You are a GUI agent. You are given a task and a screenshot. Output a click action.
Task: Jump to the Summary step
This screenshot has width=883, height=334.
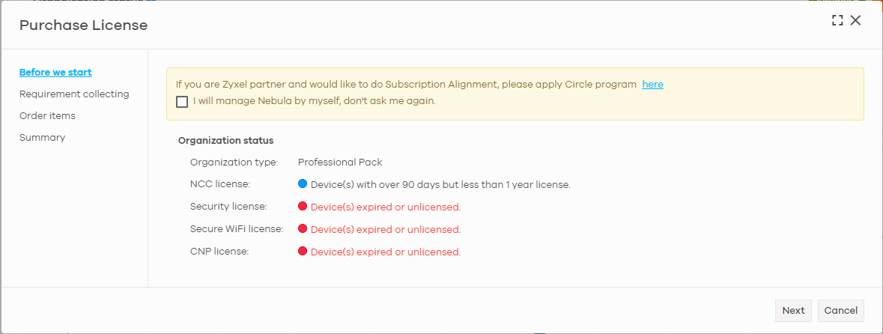coord(42,138)
